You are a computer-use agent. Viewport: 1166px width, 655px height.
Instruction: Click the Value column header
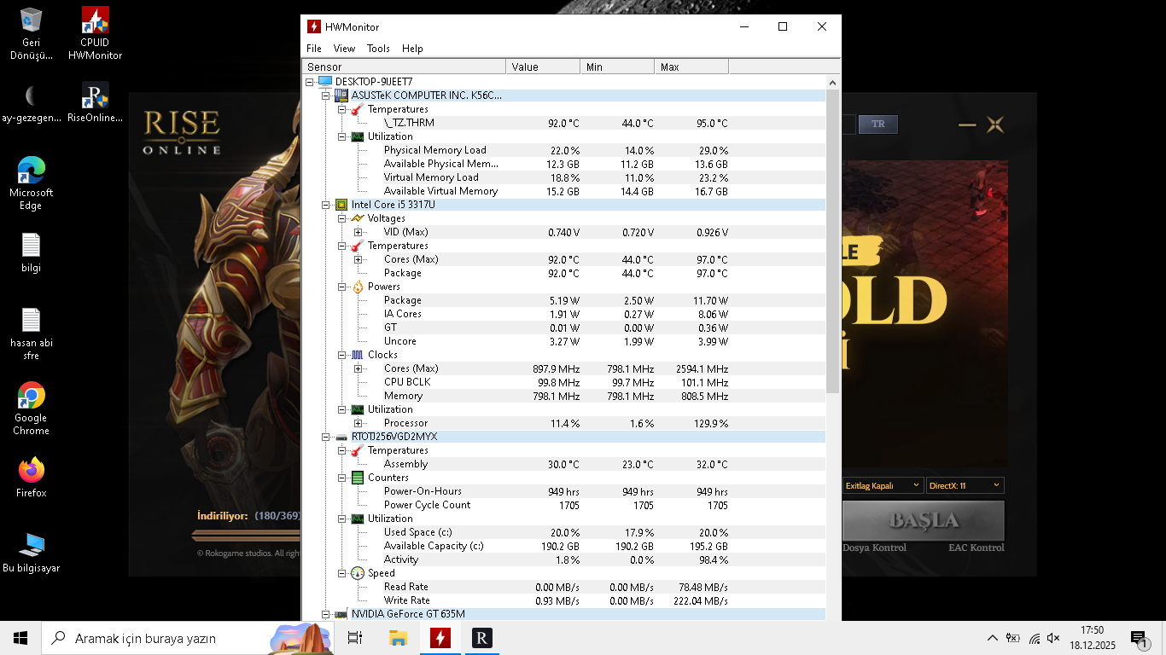(x=543, y=67)
